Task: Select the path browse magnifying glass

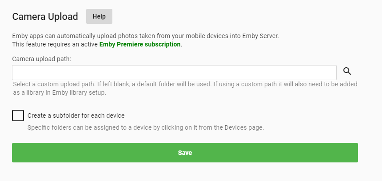Action: (347, 71)
